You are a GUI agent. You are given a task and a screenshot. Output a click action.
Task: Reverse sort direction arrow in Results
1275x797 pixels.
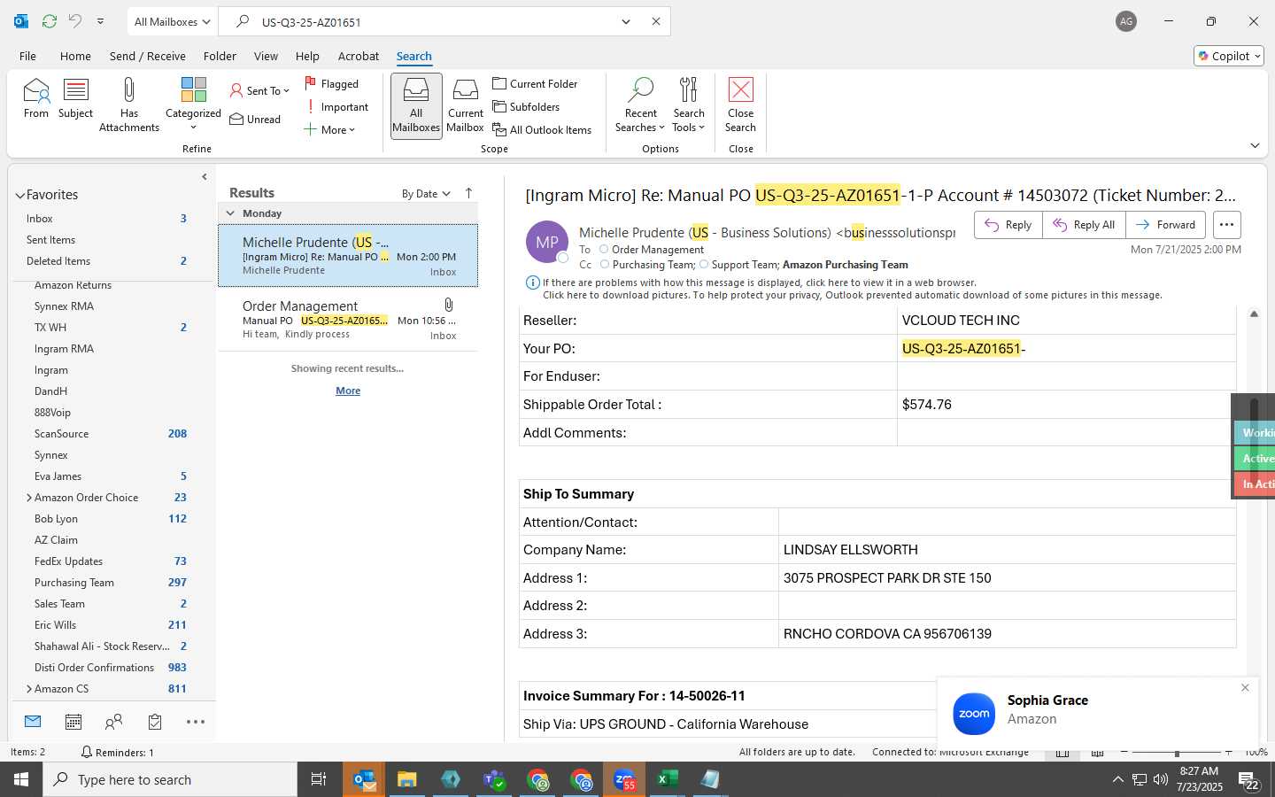pos(468,193)
